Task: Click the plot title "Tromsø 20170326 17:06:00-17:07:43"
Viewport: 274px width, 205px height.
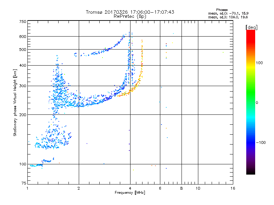Action: pyautogui.click(x=130, y=12)
